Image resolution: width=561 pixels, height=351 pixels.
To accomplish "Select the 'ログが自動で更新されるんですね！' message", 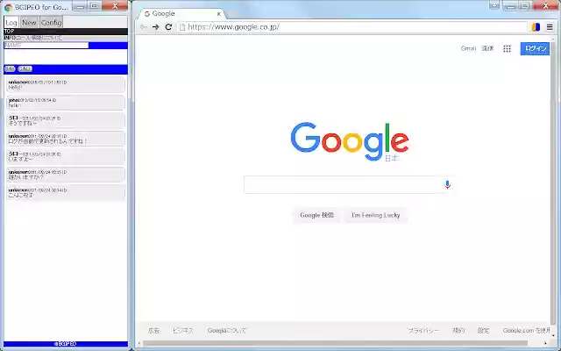I will click(x=66, y=139).
